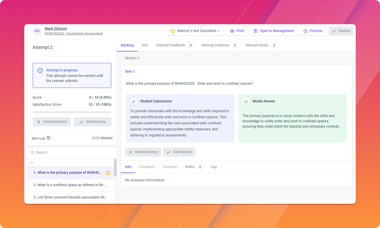
Task: Click the item list Search field
Action: click(x=72, y=153)
